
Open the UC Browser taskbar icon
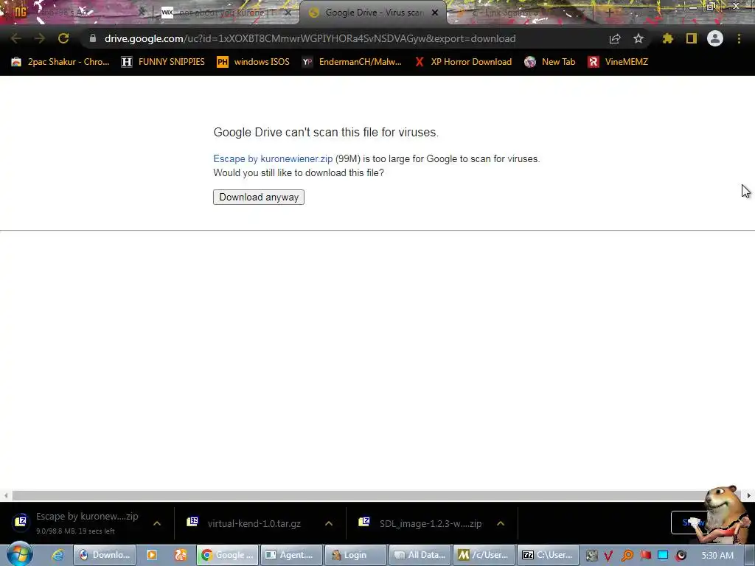pyautogui.click(x=181, y=555)
